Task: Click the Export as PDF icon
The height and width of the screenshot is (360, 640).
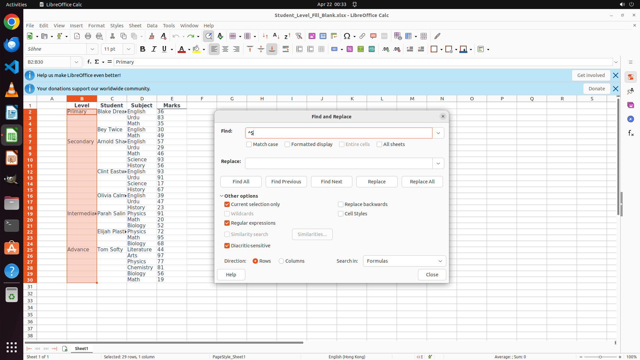Action: click(77, 36)
